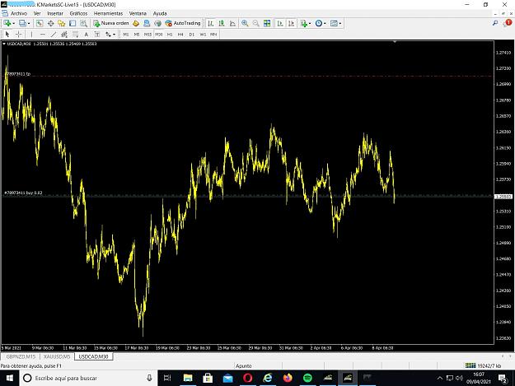Switch timeframe to M1

click(x=126, y=34)
